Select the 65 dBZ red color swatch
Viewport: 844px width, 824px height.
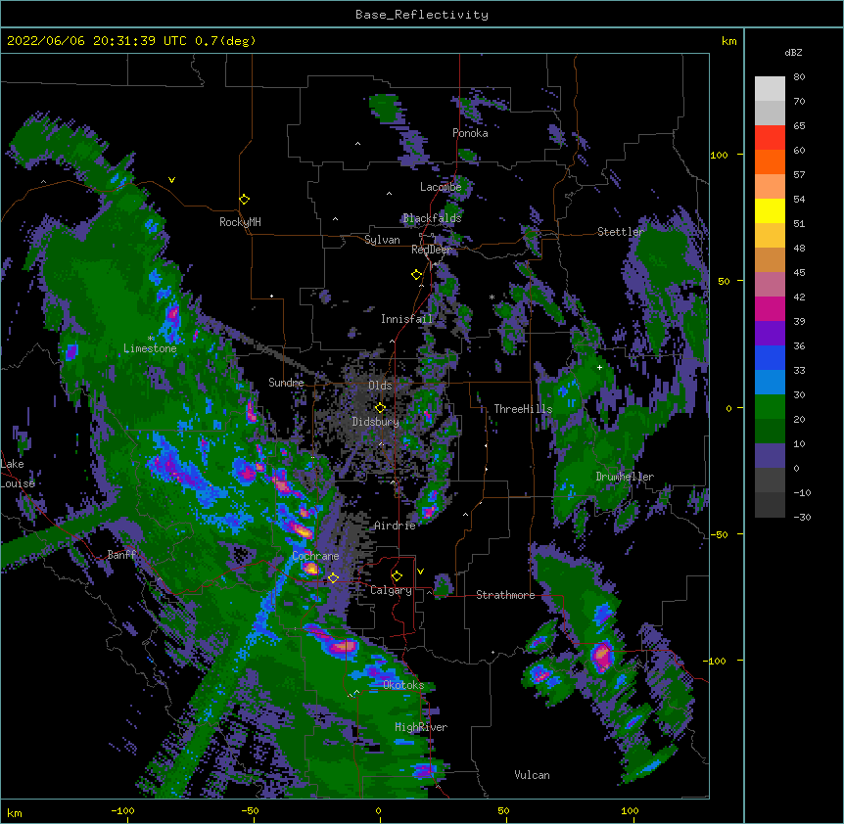(x=770, y=138)
